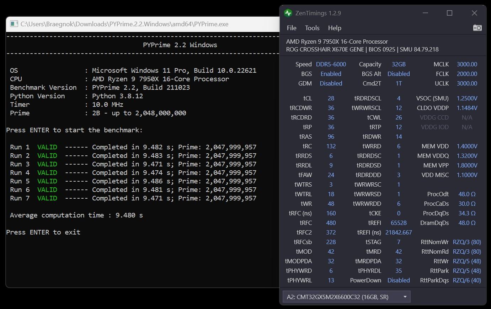491x309 pixels.
Task: Maximize the ZenTimings window
Action: coord(449,13)
